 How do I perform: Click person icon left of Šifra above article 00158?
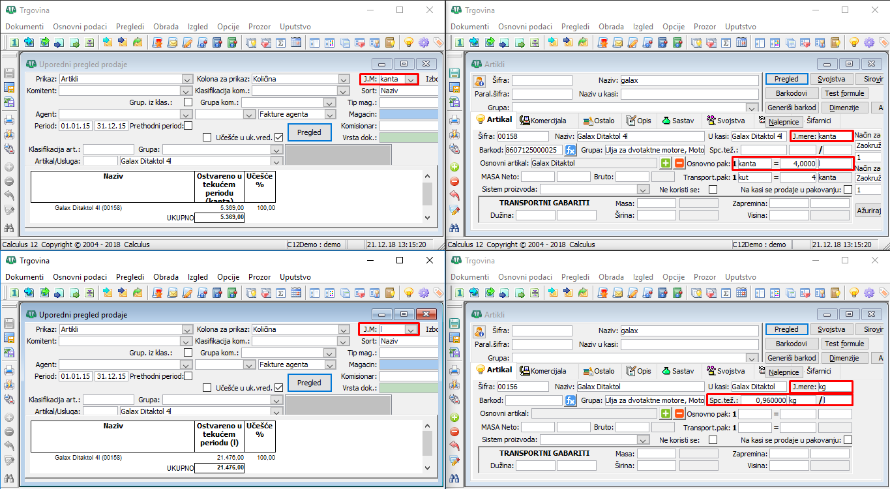479,81
